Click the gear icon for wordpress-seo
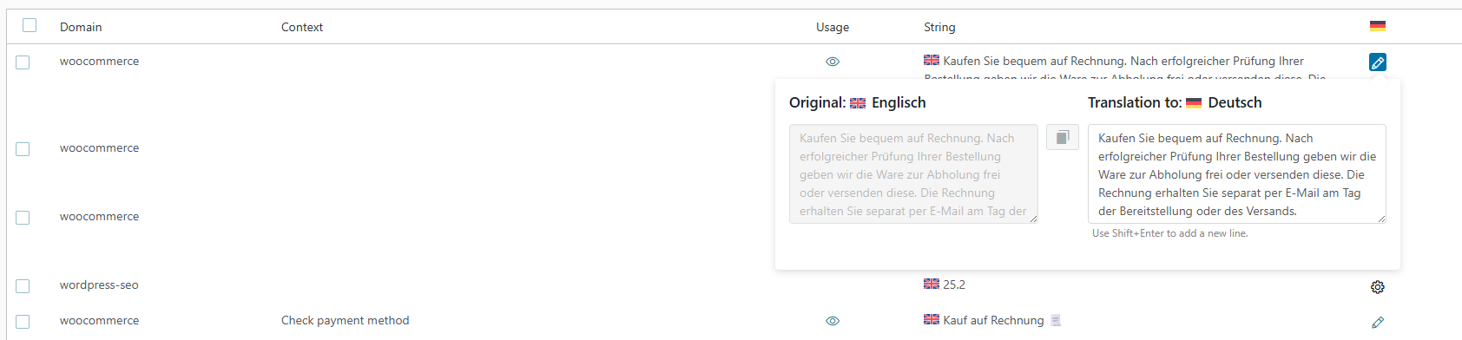Image resolution: width=1462 pixels, height=340 pixels. pyautogui.click(x=1377, y=287)
